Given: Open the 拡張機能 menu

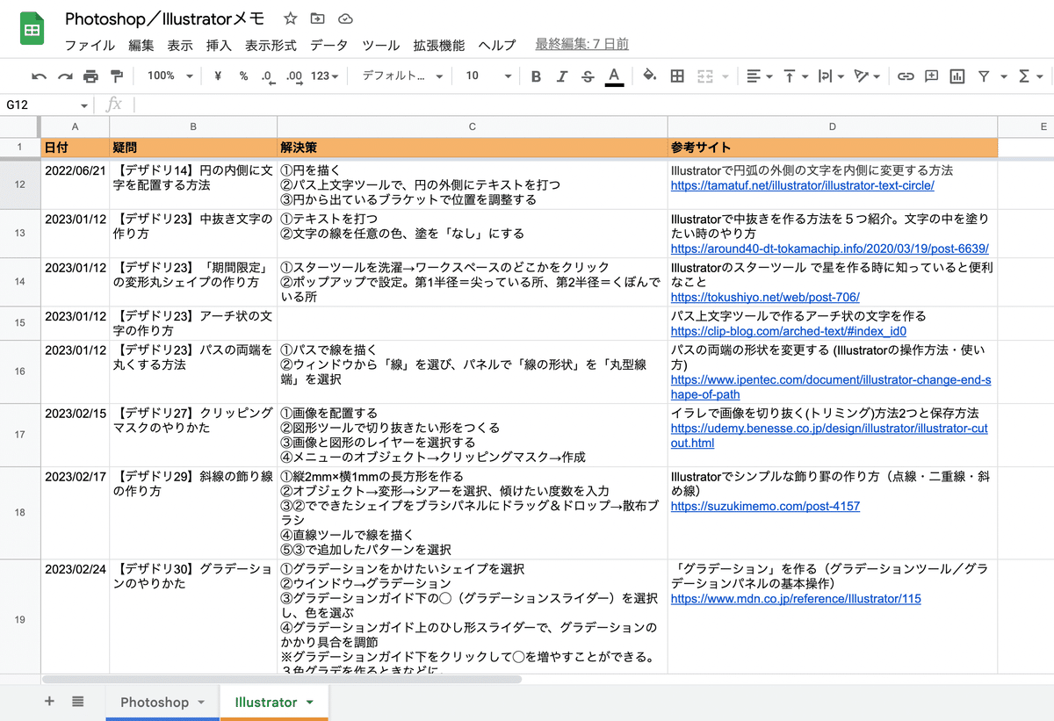Looking at the screenshot, I should (439, 46).
